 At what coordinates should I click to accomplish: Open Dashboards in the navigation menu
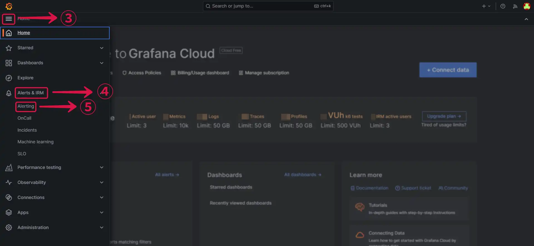[x=30, y=63]
